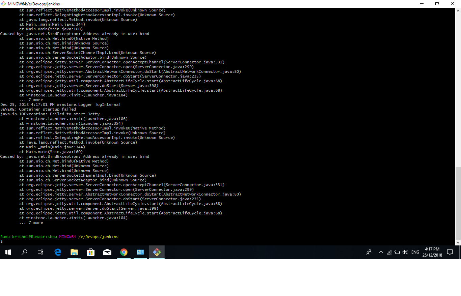Image resolution: width=461 pixels, height=296 pixels.
Task: Open the Microsoft Store app
Action: pos(90,252)
